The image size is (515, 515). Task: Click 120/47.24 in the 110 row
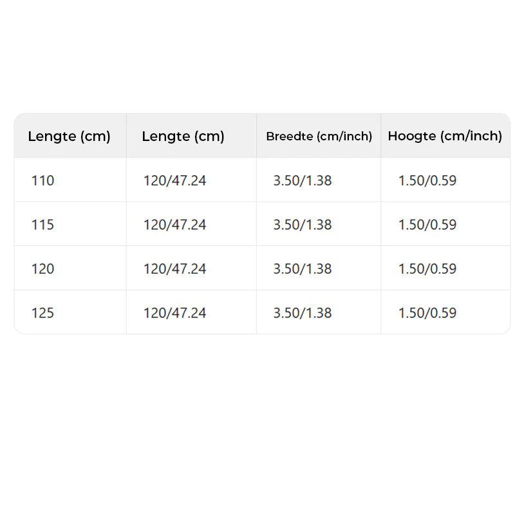(174, 181)
